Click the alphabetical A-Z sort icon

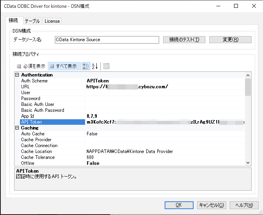pyautogui.click(x=95, y=66)
